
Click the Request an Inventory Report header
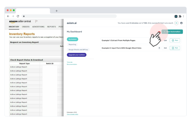24,42
